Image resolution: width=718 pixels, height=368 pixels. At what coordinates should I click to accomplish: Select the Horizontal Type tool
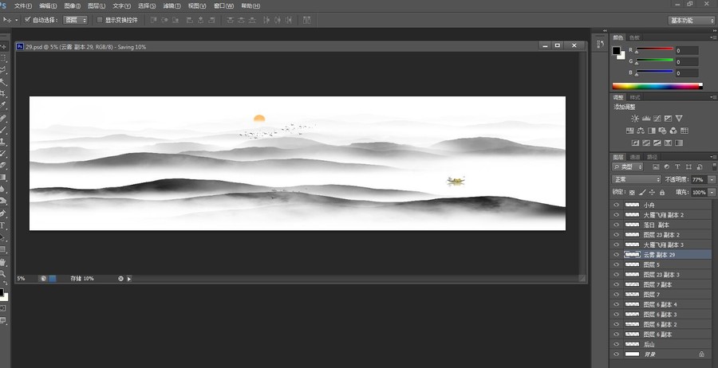click(2, 225)
